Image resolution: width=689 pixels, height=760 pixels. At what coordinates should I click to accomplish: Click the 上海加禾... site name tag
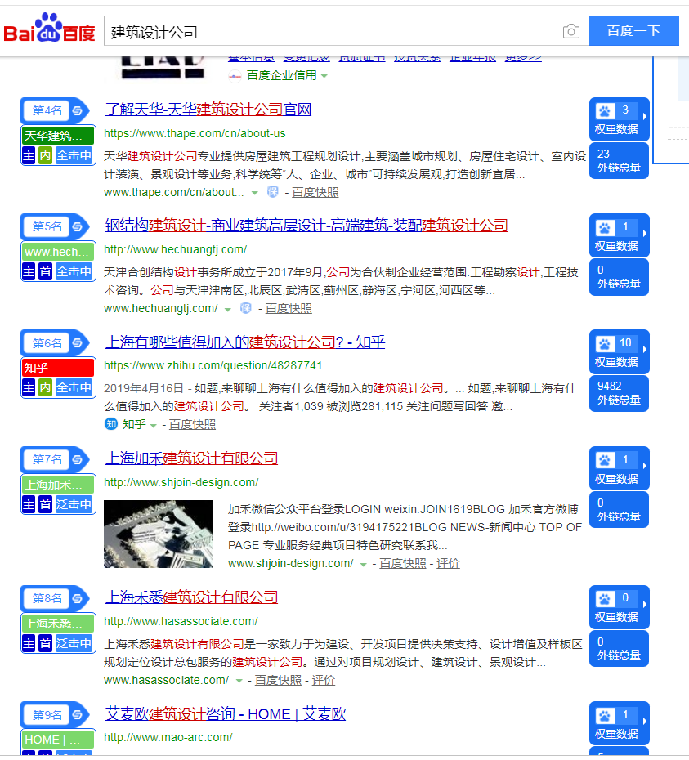58,485
